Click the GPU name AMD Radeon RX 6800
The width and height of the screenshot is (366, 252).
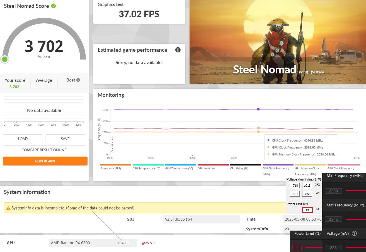(70, 243)
